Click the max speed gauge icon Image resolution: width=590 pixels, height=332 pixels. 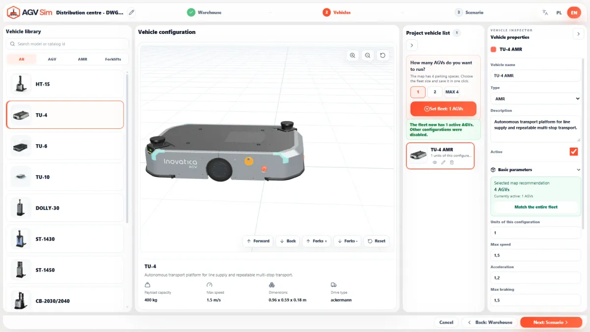209,285
